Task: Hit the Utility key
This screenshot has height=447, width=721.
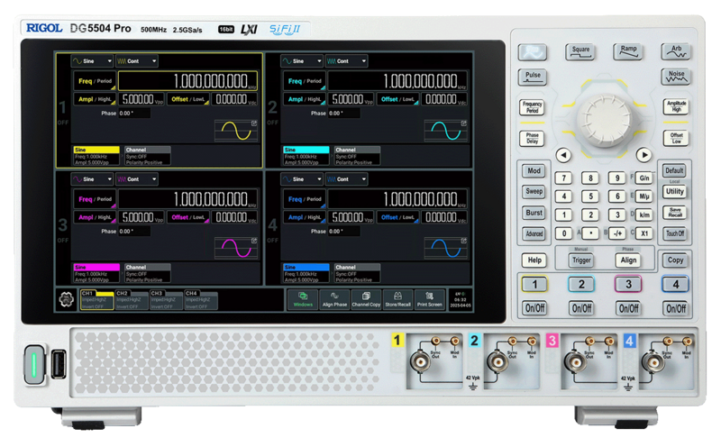Action: click(x=674, y=191)
